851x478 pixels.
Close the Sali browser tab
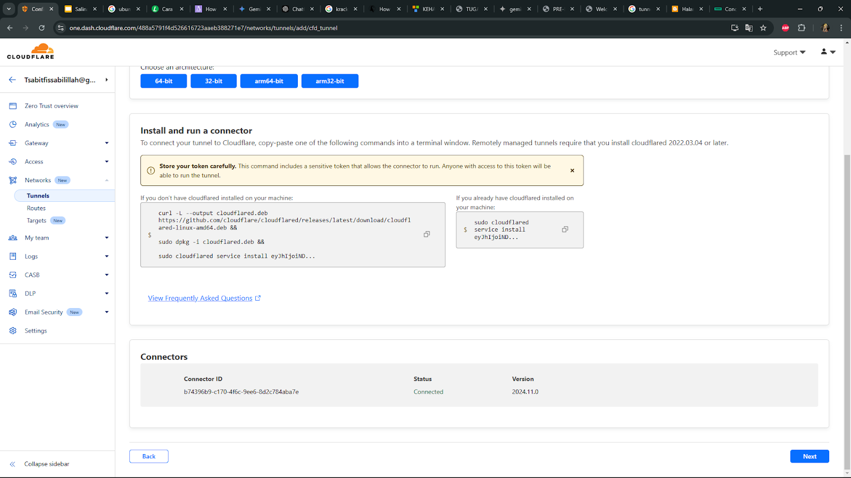tap(95, 9)
